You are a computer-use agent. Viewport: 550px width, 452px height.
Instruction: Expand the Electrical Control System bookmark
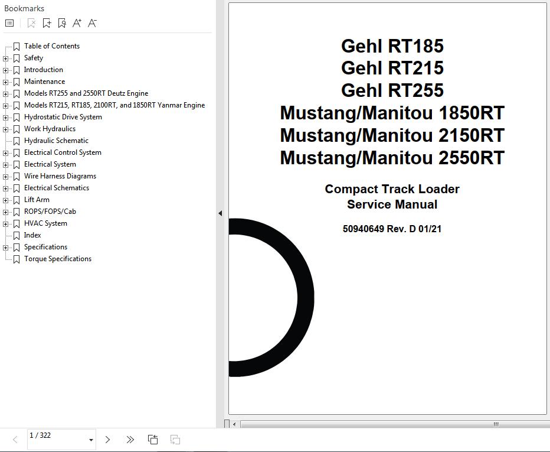[6, 153]
